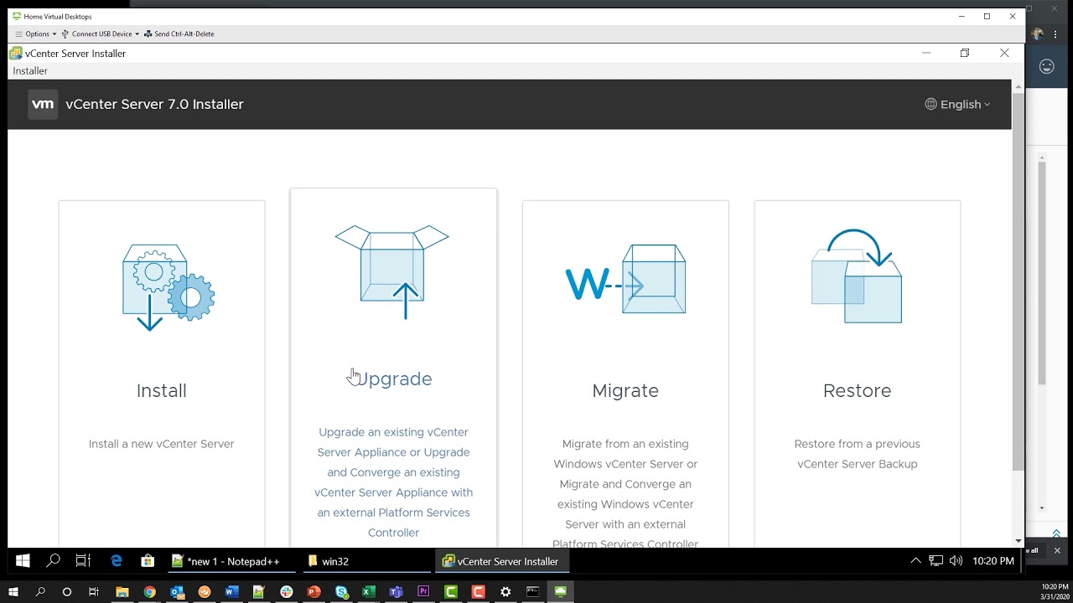Open Slack from host taskbar

click(287, 591)
